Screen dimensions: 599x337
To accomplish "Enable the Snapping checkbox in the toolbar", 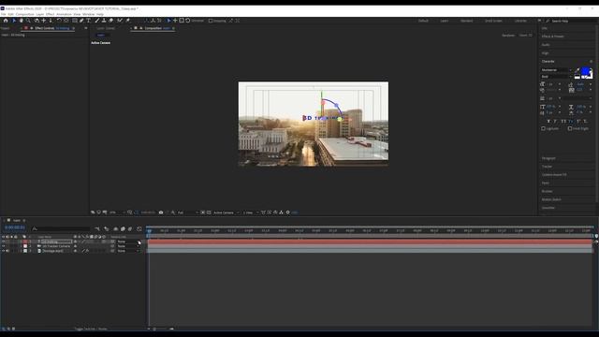I will click(x=211, y=21).
